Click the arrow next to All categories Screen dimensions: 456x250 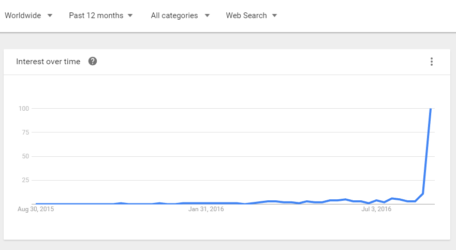pos(207,16)
